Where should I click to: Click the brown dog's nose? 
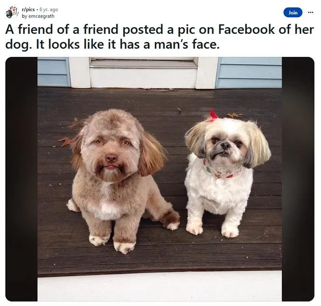pos(111,158)
